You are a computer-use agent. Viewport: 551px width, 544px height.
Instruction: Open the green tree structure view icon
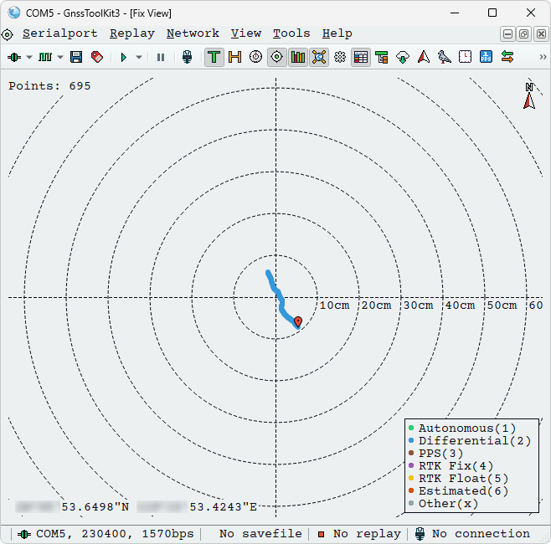[x=382, y=57]
